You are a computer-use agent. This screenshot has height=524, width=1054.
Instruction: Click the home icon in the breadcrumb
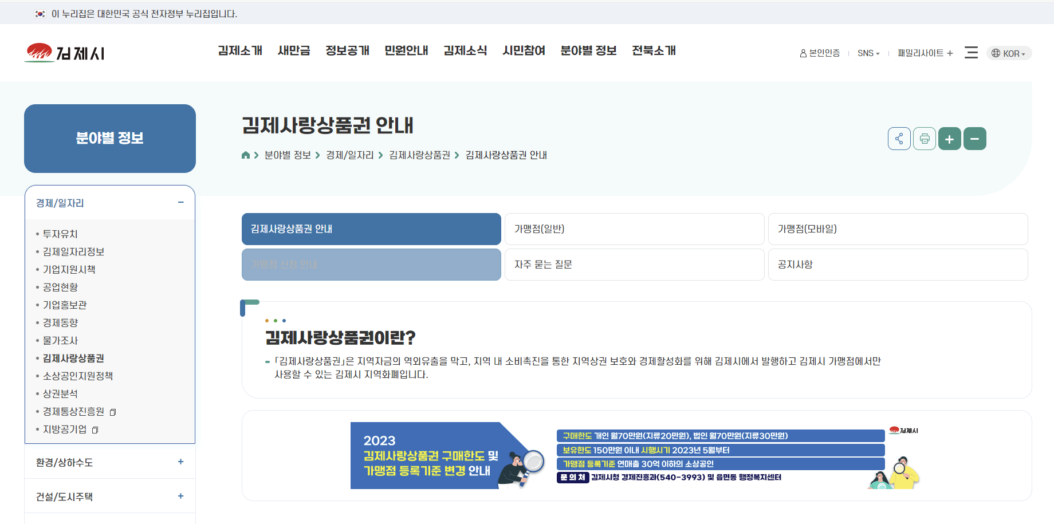245,155
